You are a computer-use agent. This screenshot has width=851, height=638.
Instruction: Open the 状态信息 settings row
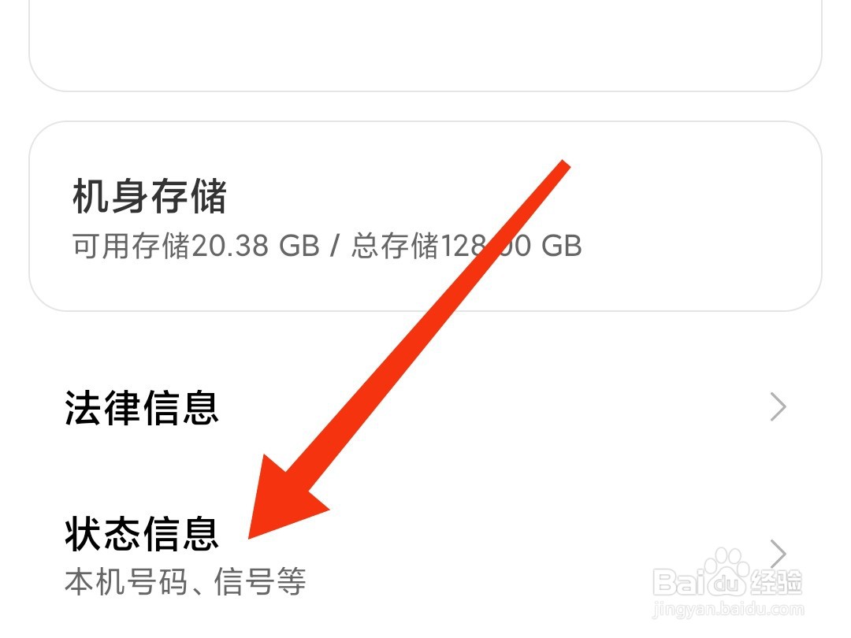(x=425, y=555)
